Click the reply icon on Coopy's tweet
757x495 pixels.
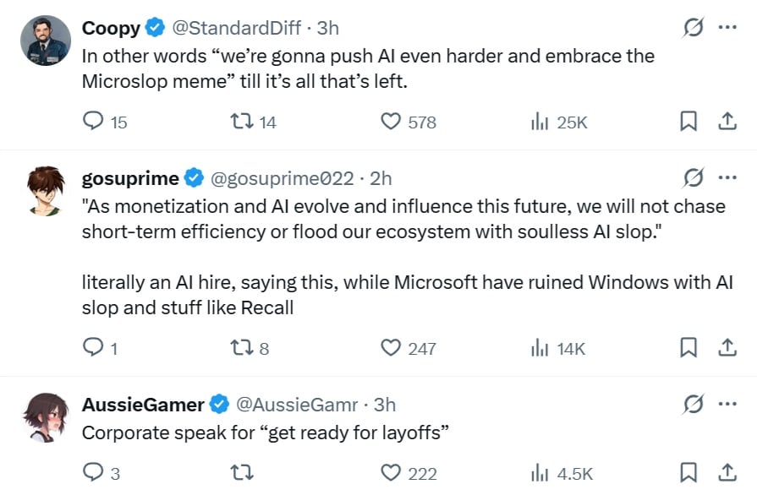click(x=93, y=122)
